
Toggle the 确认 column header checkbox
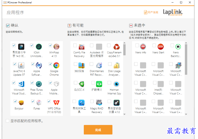pyautogui.click(x=8, y=26)
